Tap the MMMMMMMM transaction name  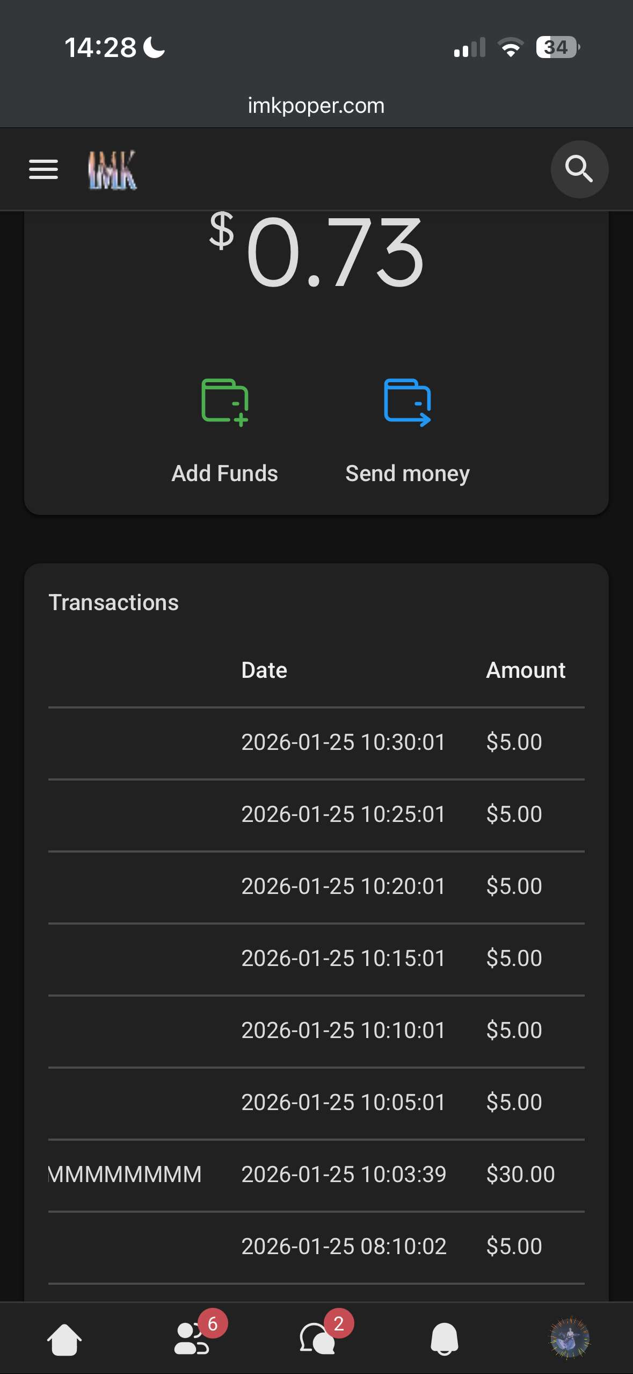125,1175
